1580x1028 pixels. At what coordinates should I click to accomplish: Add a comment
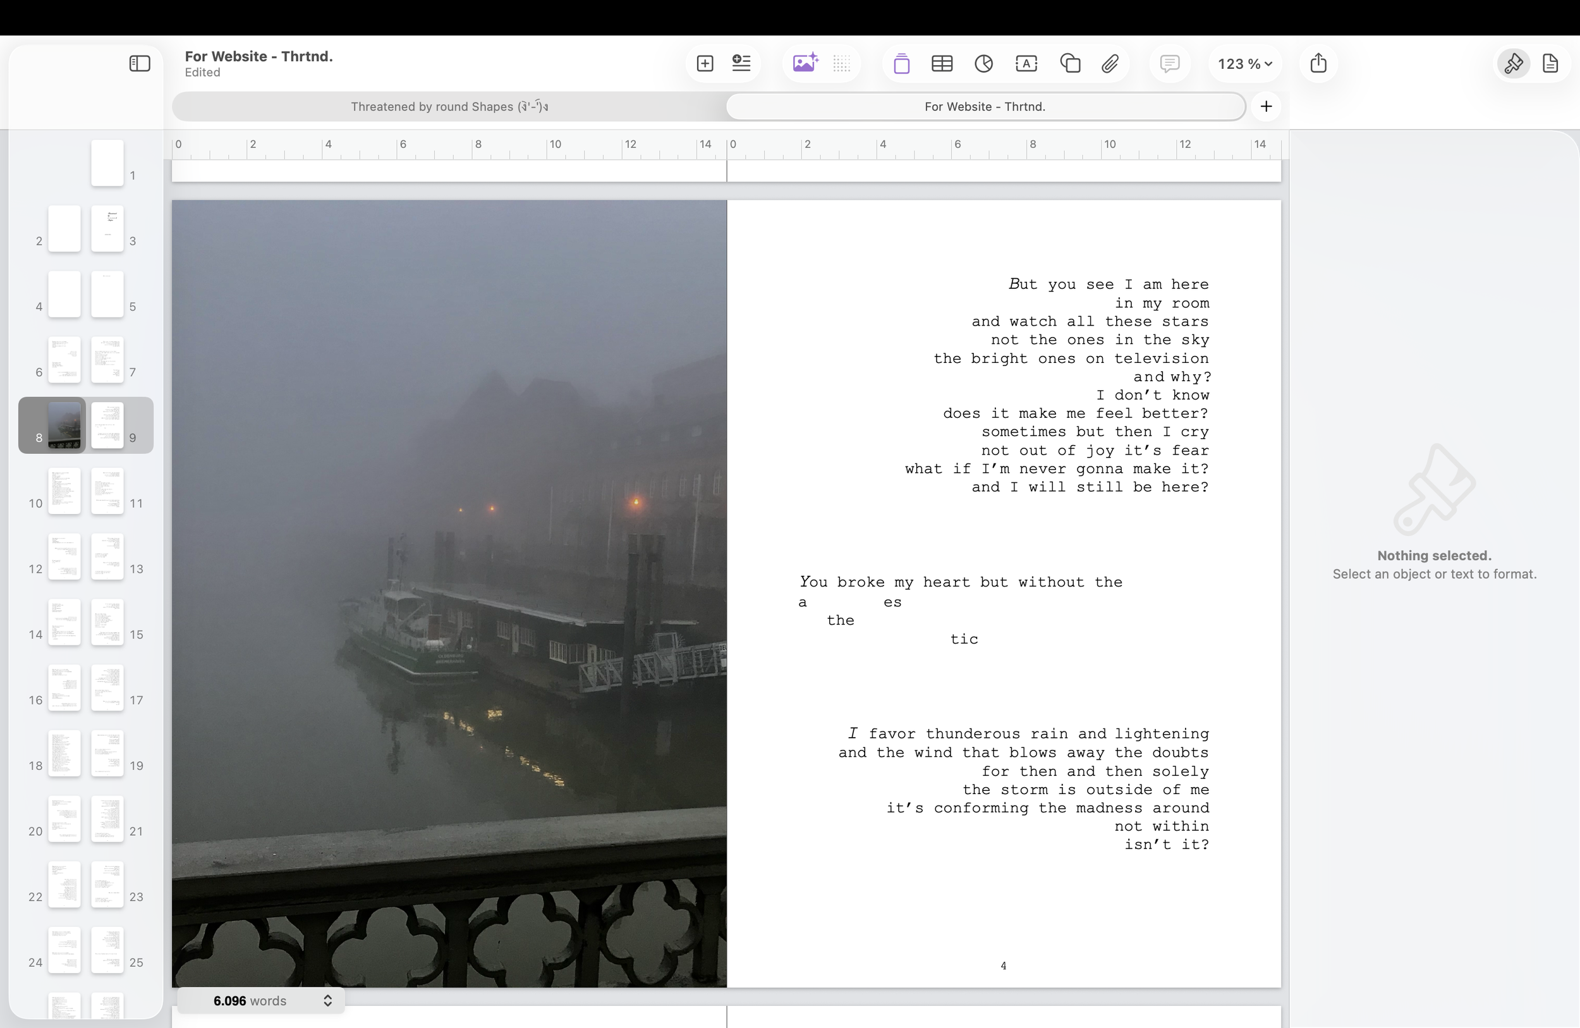point(1170,64)
